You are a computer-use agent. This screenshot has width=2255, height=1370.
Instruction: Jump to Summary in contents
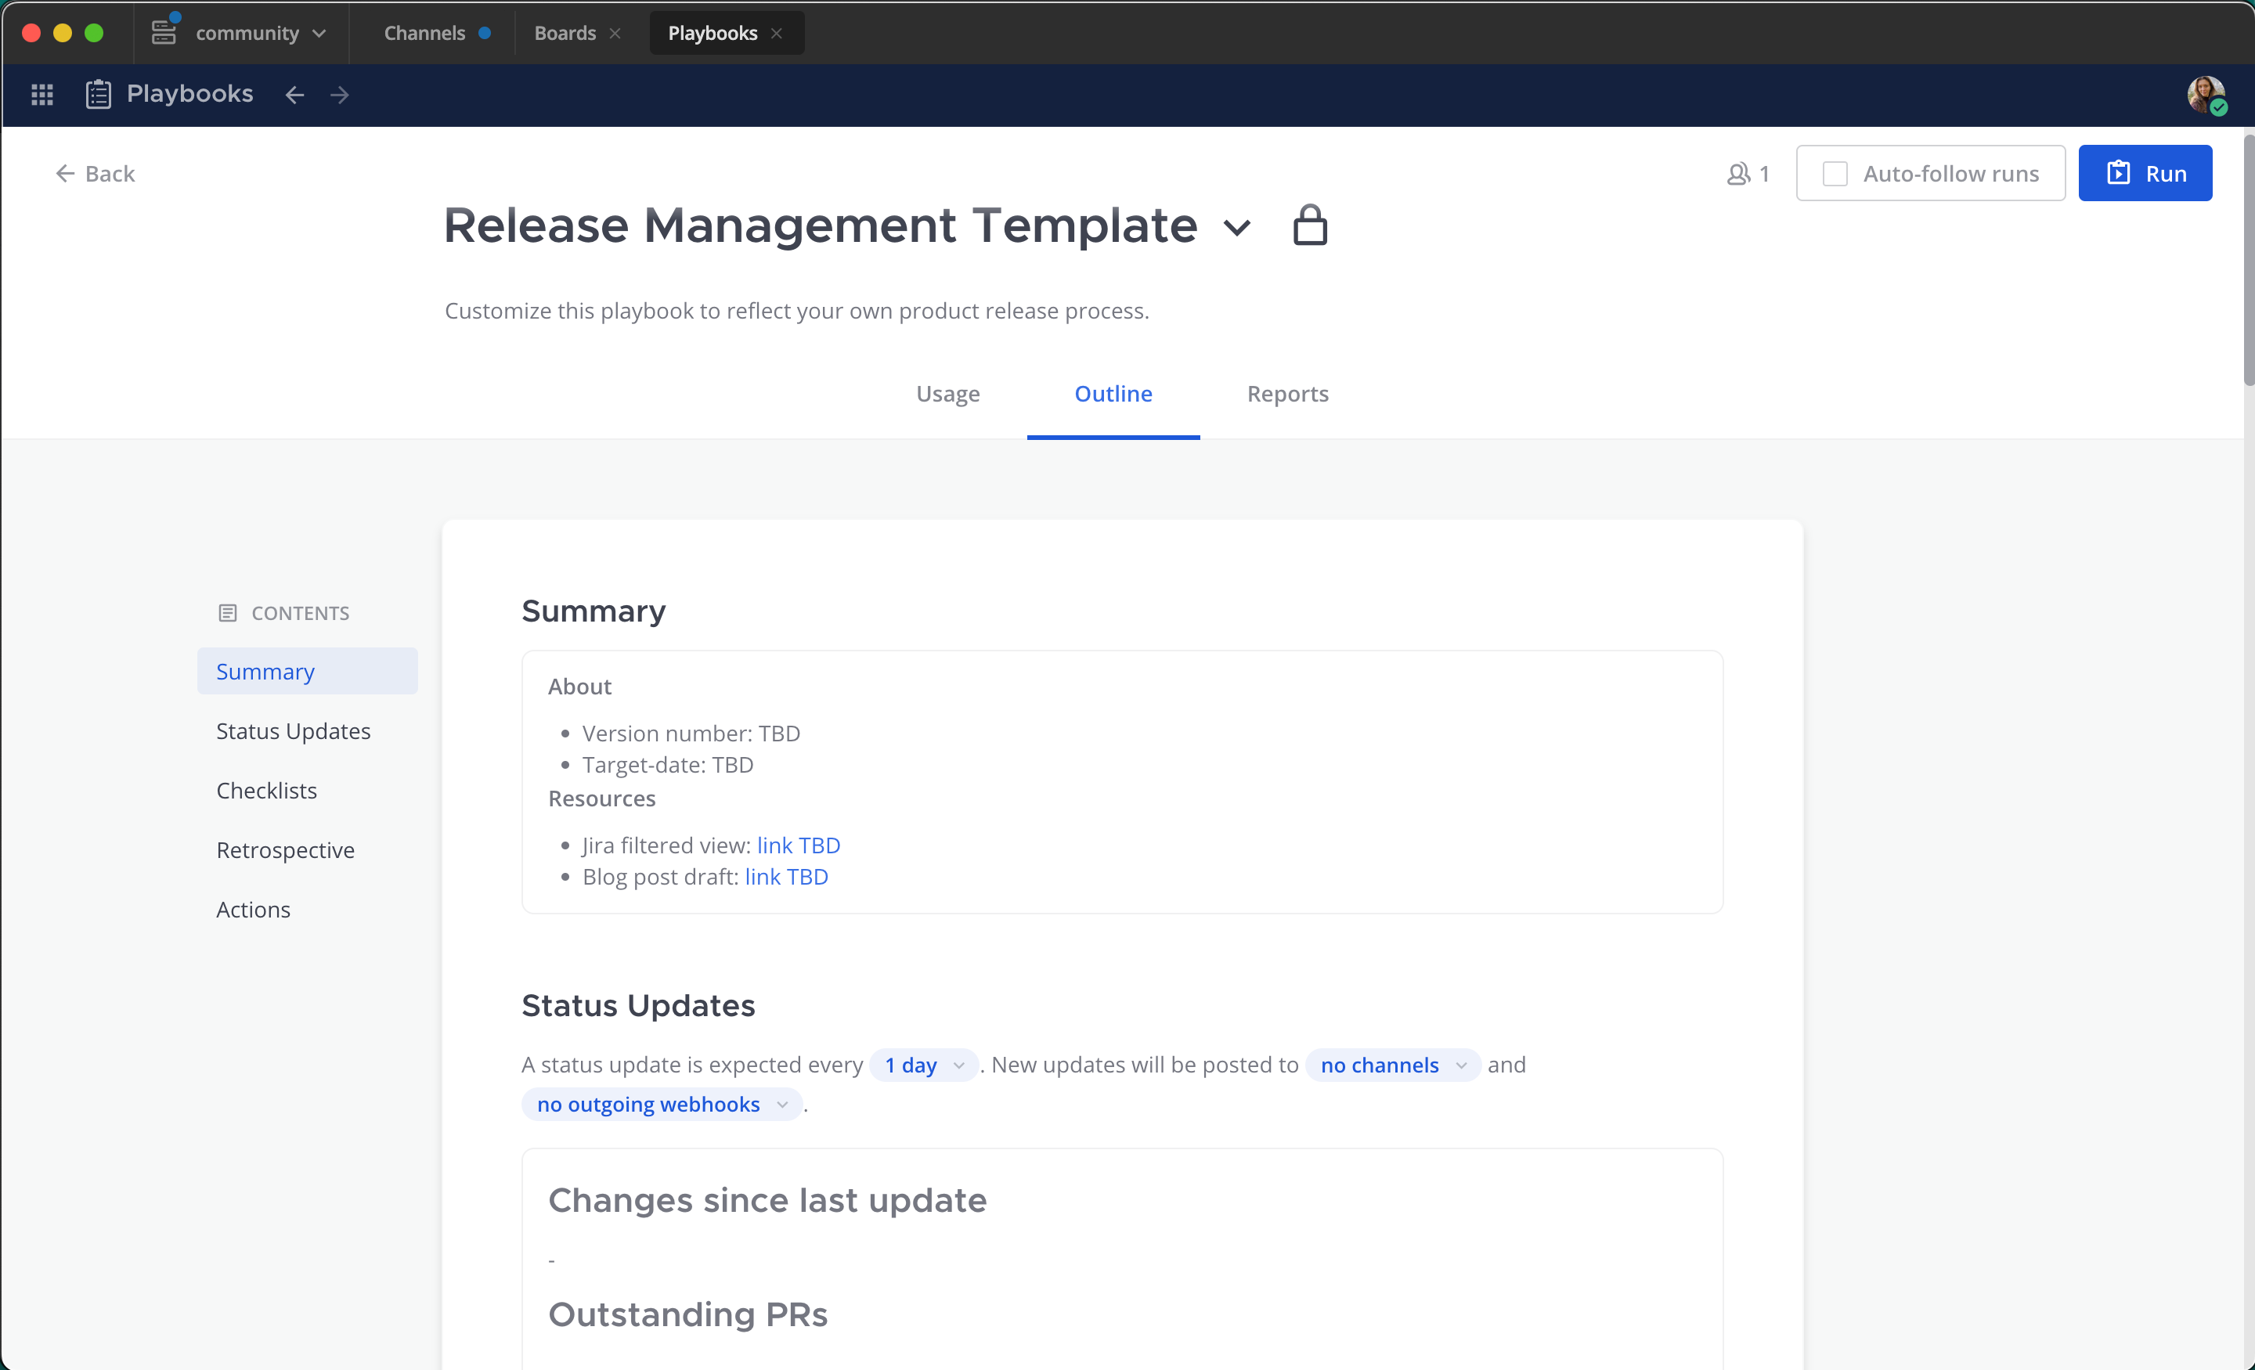click(x=308, y=671)
